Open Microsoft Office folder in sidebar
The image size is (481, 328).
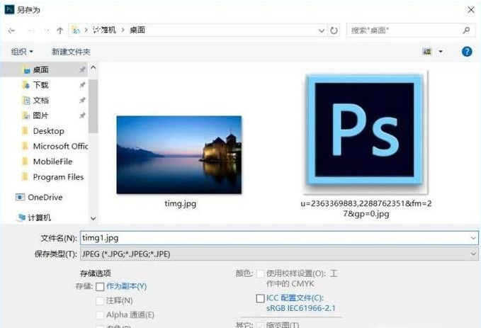(60, 146)
